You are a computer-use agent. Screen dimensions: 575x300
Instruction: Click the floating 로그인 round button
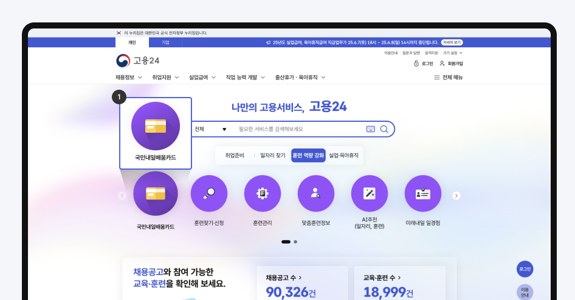[x=525, y=269]
